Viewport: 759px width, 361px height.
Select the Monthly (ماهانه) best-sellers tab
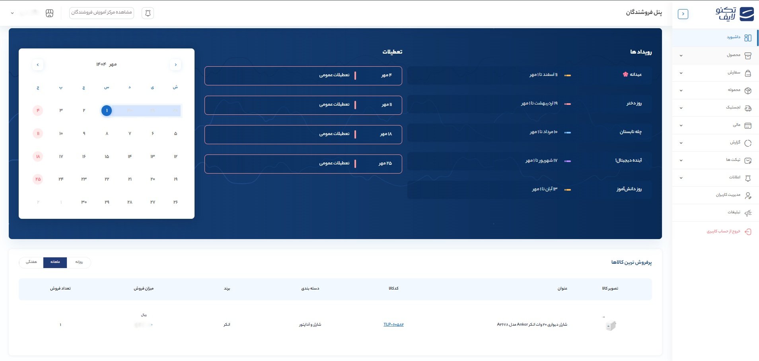tap(55, 262)
